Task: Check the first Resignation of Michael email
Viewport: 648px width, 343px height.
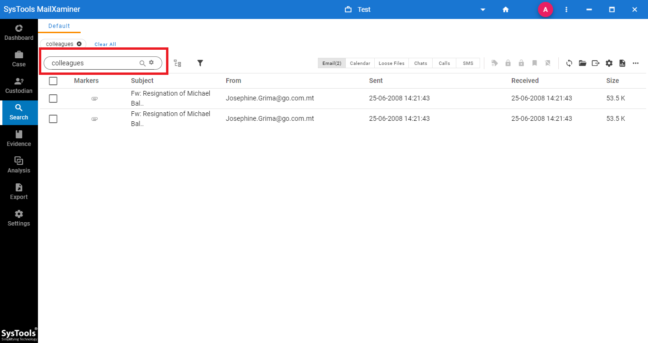Action: click(x=53, y=99)
